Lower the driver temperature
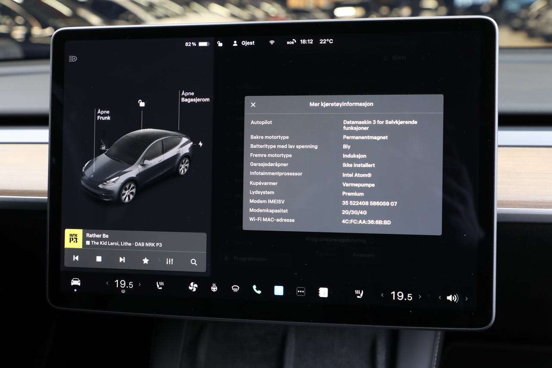Viewport: 552px width, 368px height. tap(107, 283)
